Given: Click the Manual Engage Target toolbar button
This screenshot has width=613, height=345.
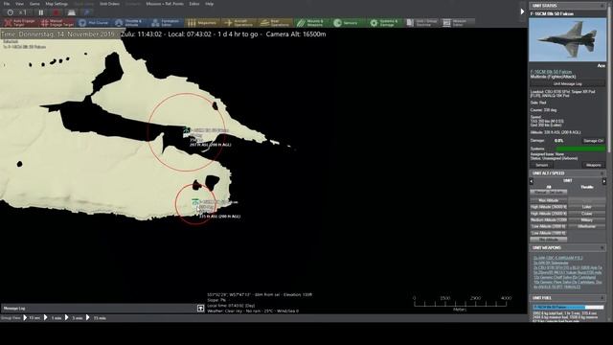Looking at the screenshot, I should click(57, 23).
